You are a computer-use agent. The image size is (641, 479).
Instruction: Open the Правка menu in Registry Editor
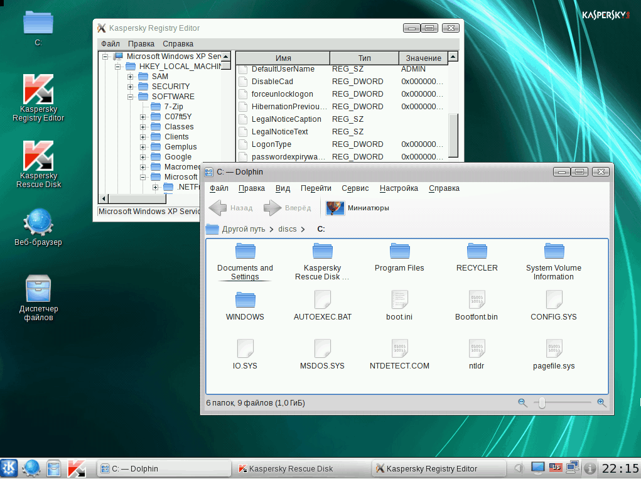tap(141, 44)
